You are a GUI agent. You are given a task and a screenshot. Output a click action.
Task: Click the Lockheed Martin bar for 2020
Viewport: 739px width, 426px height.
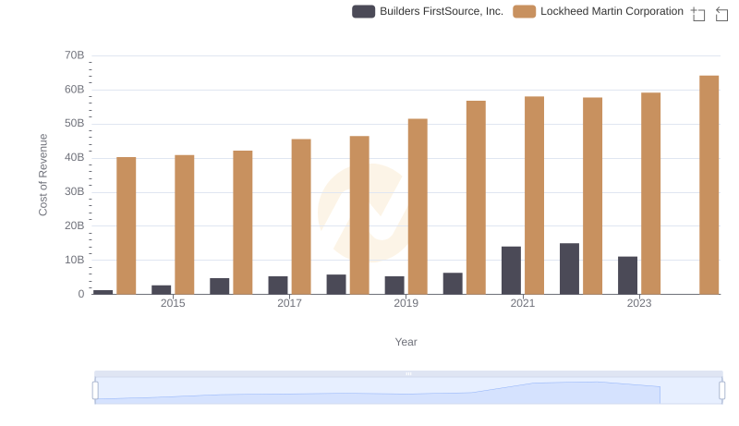point(476,198)
